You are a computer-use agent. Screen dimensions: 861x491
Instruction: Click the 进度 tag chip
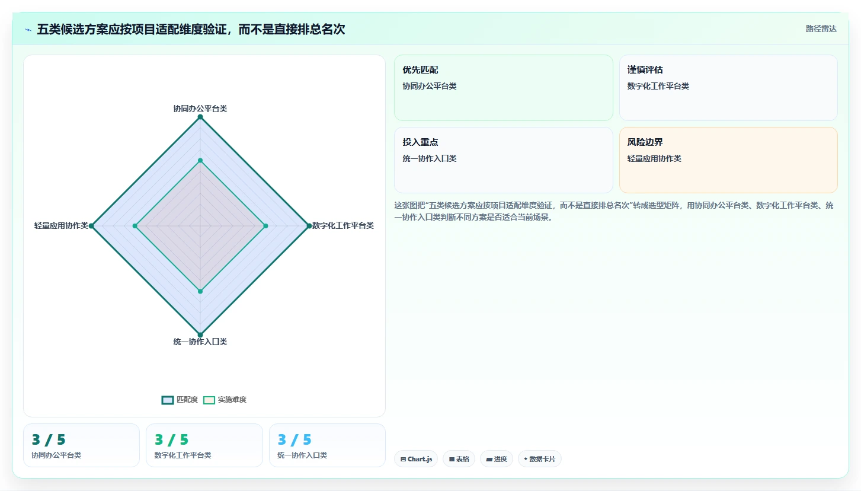[x=497, y=459]
